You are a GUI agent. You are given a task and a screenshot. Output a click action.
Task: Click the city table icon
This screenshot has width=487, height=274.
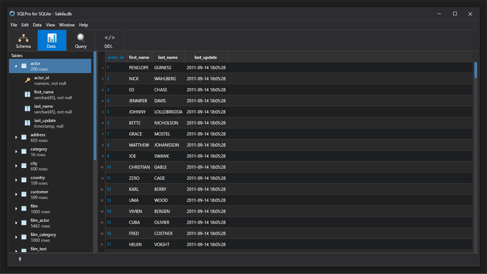tap(24, 166)
